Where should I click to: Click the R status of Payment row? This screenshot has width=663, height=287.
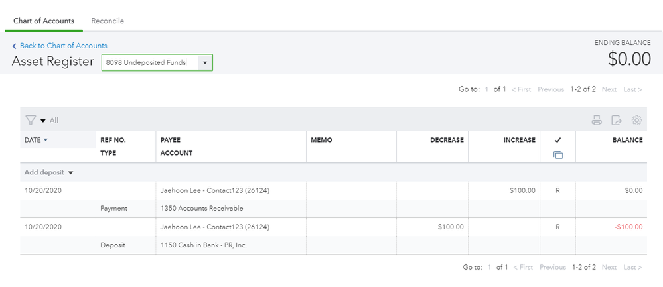[x=557, y=190]
